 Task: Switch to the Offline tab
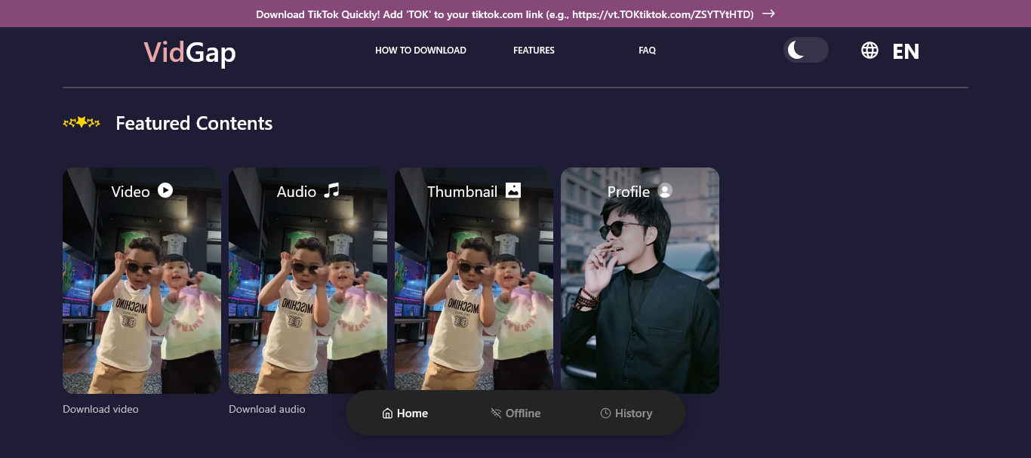pos(515,413)
